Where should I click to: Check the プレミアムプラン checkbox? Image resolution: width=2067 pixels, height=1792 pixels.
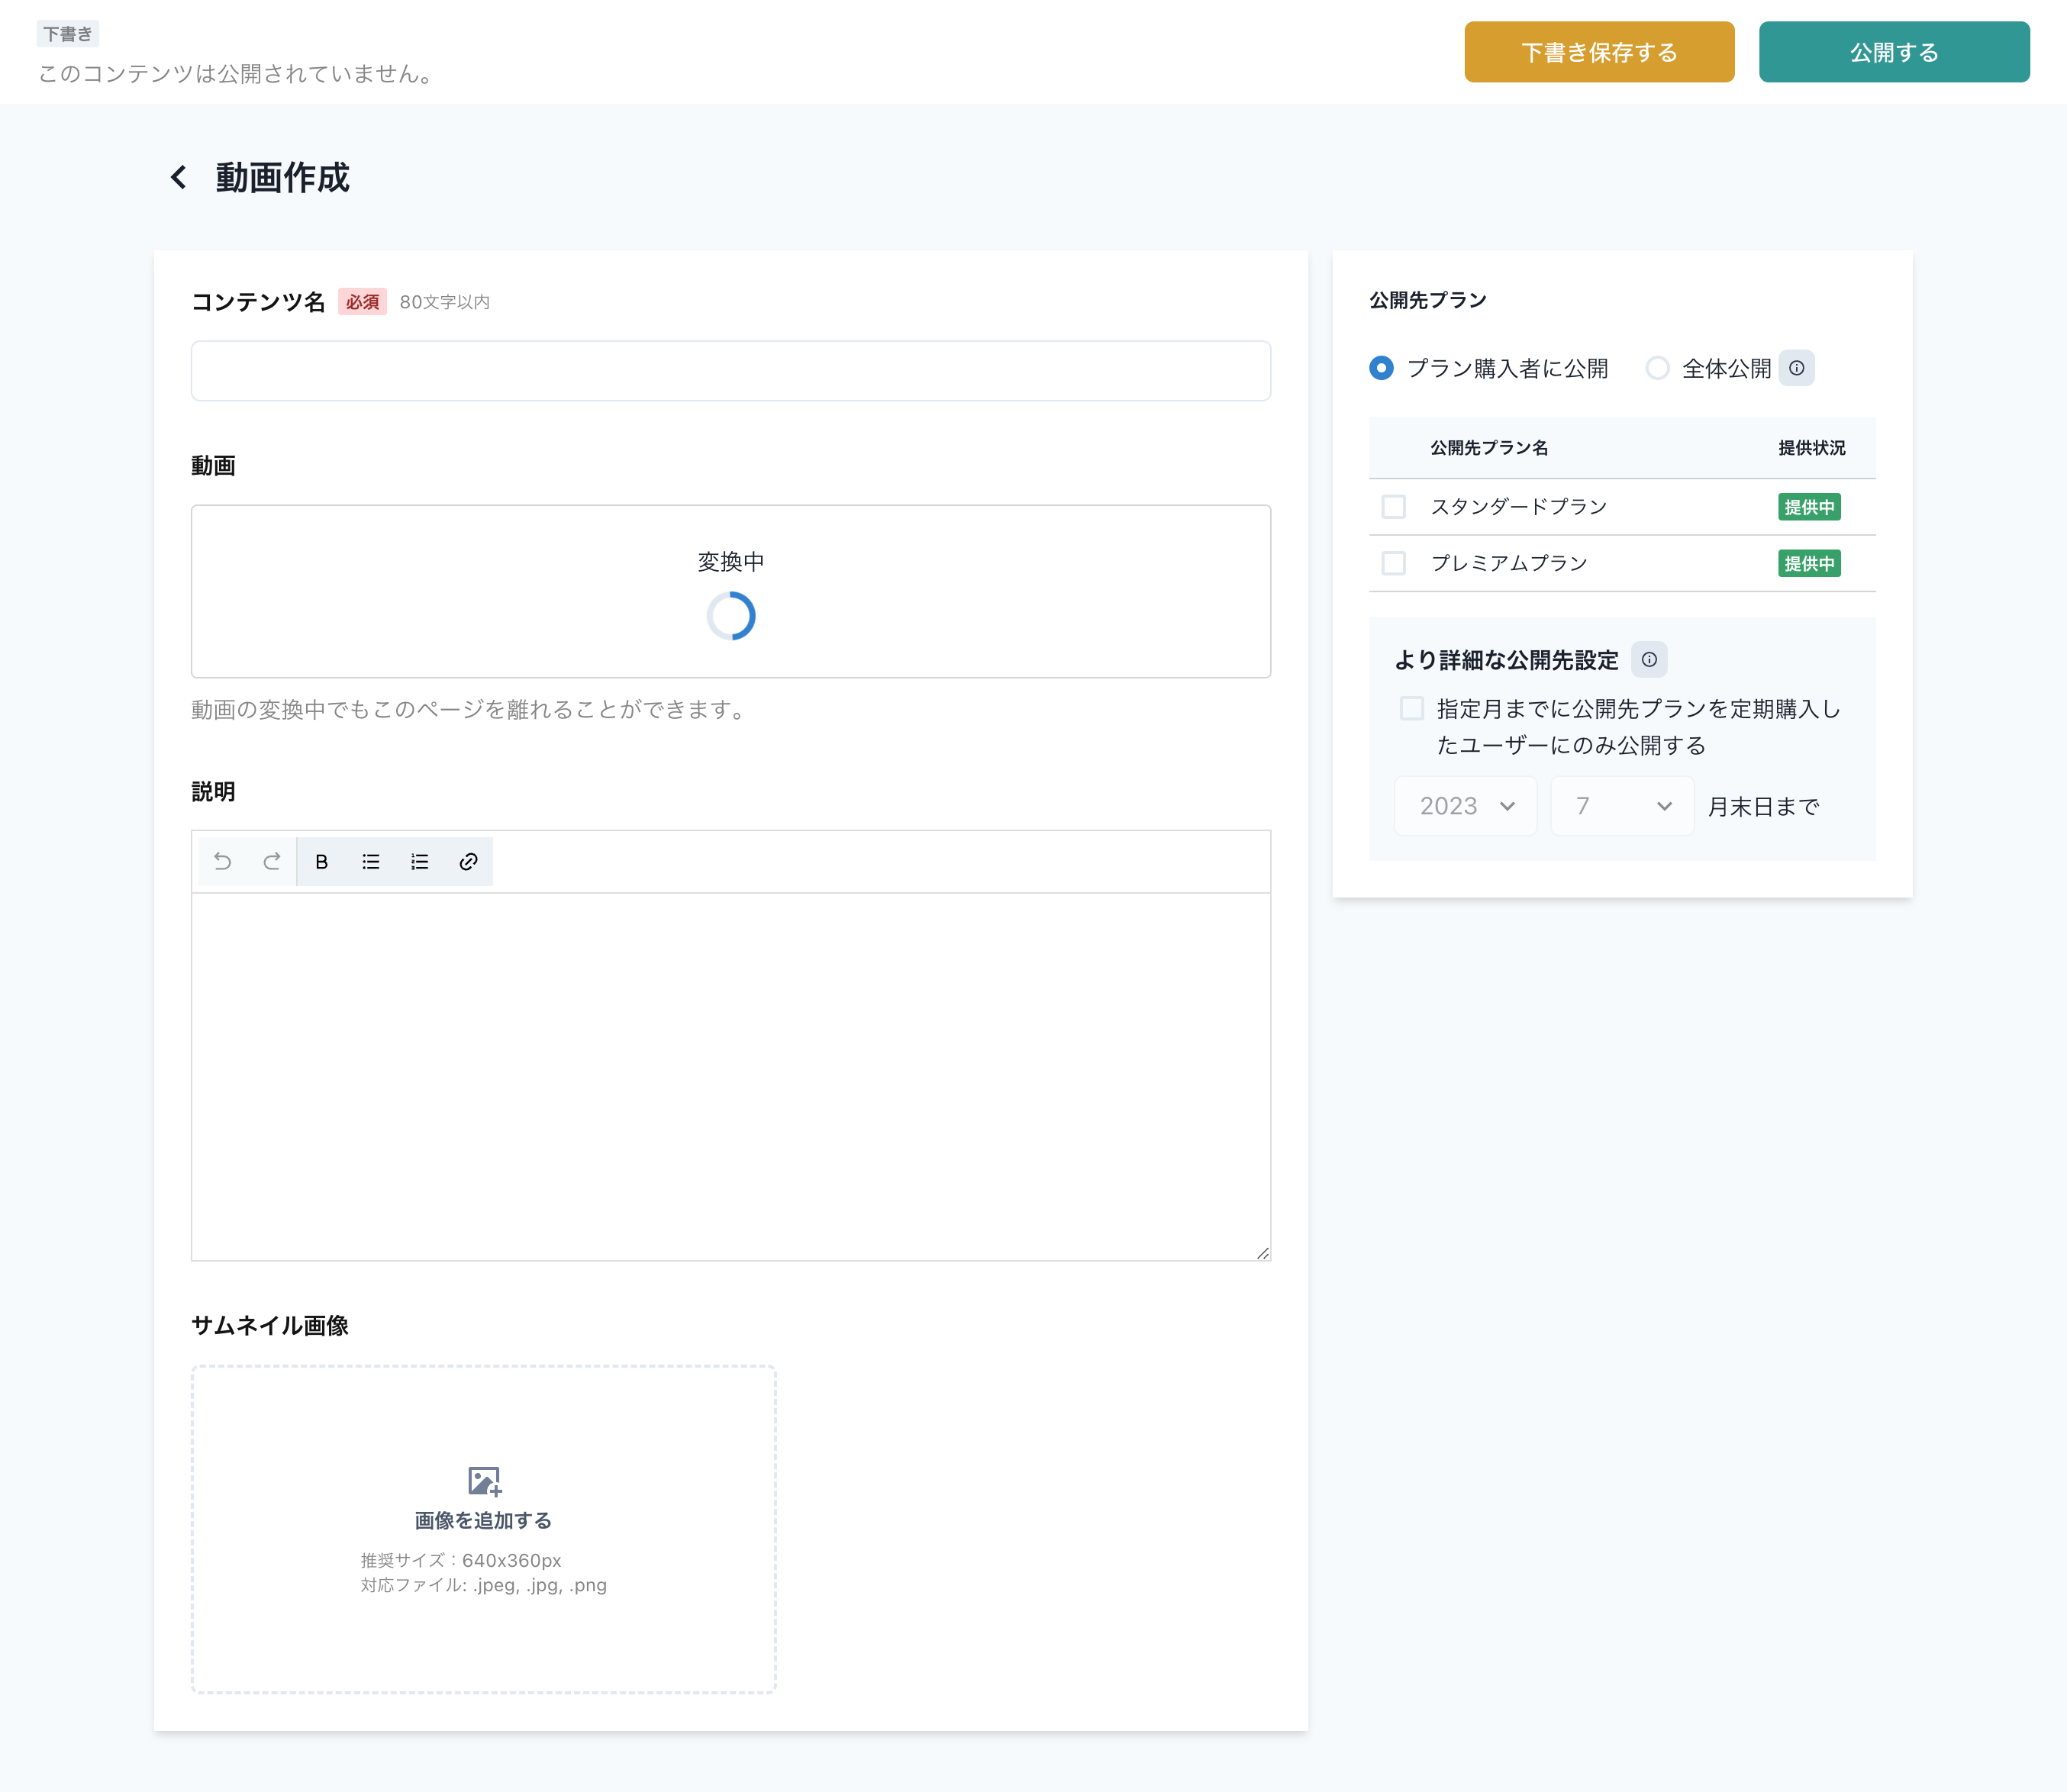click(x=1393, y=564)
